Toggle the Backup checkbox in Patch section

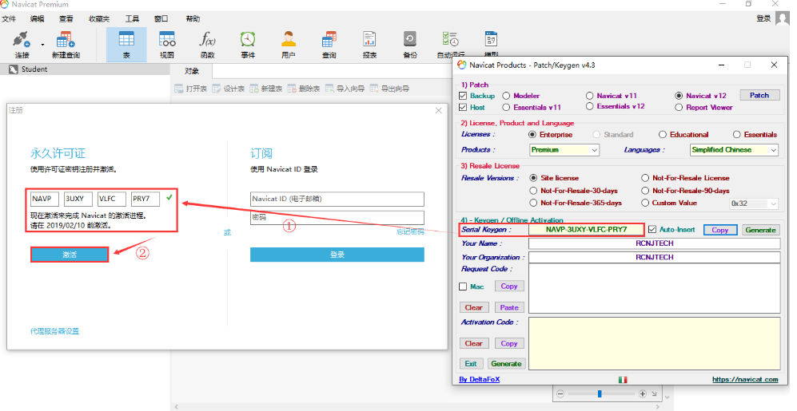pyautogui.click(x=463, y=96)
